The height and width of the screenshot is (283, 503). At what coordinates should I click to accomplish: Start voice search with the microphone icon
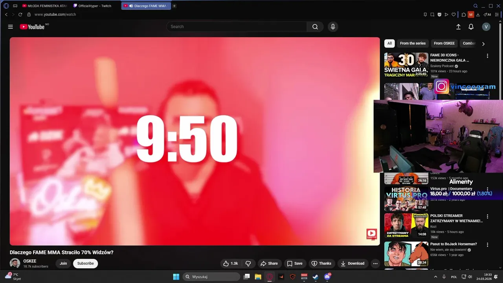pos(333,27)
